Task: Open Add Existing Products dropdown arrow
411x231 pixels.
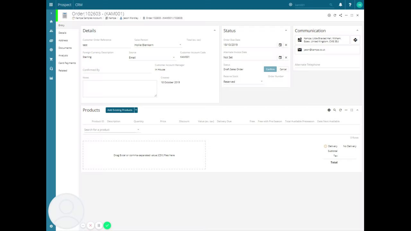Action: pos(136,110)
